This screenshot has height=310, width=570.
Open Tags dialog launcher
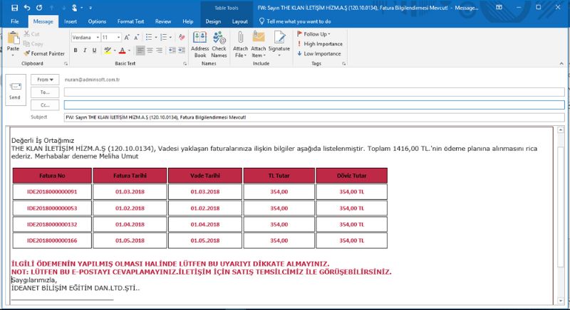point(343,64)
